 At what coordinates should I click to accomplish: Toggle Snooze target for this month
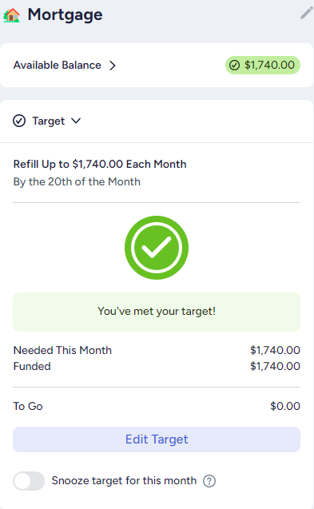click(29, 481)
